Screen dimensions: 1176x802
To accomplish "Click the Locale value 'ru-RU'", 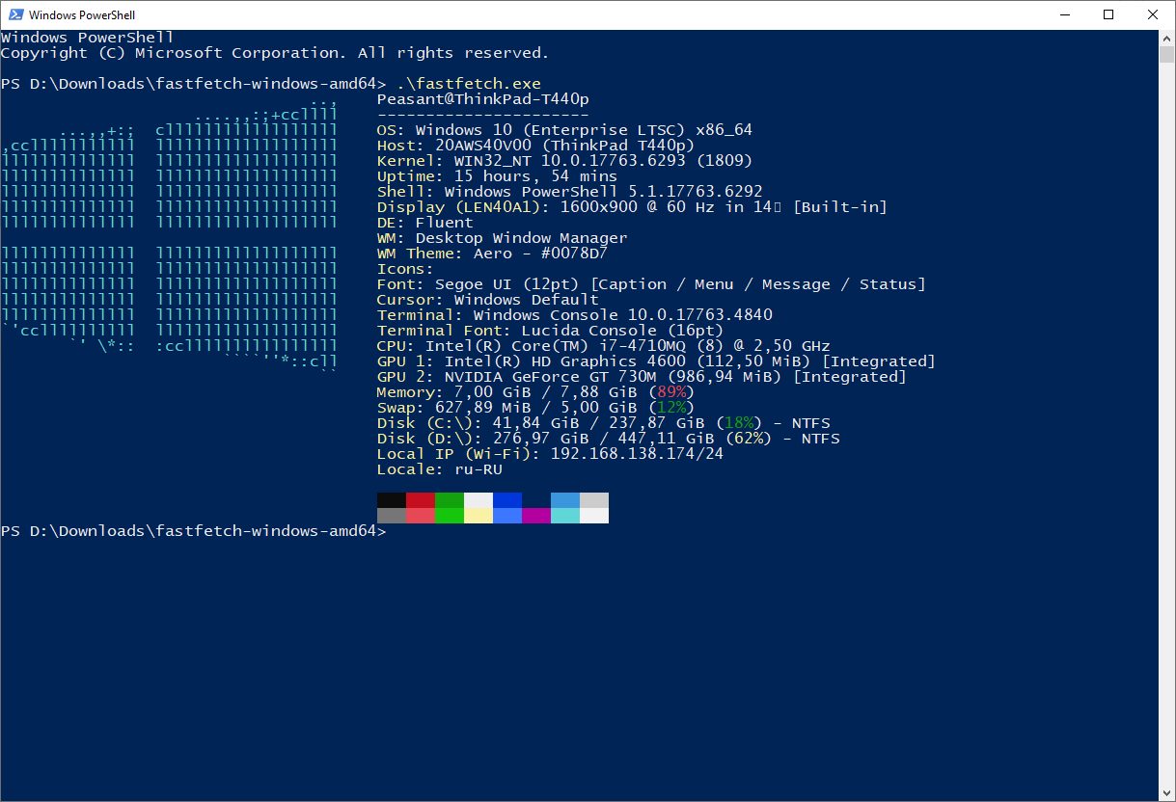I will pyautogui.click(x=479, y=469).
